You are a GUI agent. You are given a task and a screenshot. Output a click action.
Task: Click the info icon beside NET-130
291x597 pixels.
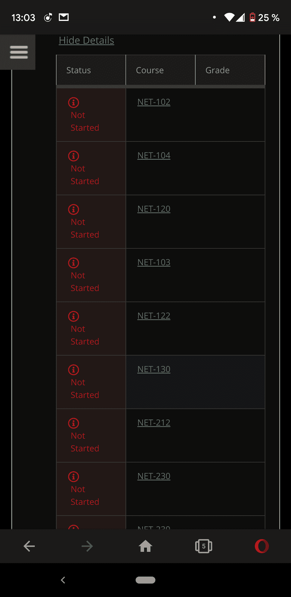pos(74,370)
